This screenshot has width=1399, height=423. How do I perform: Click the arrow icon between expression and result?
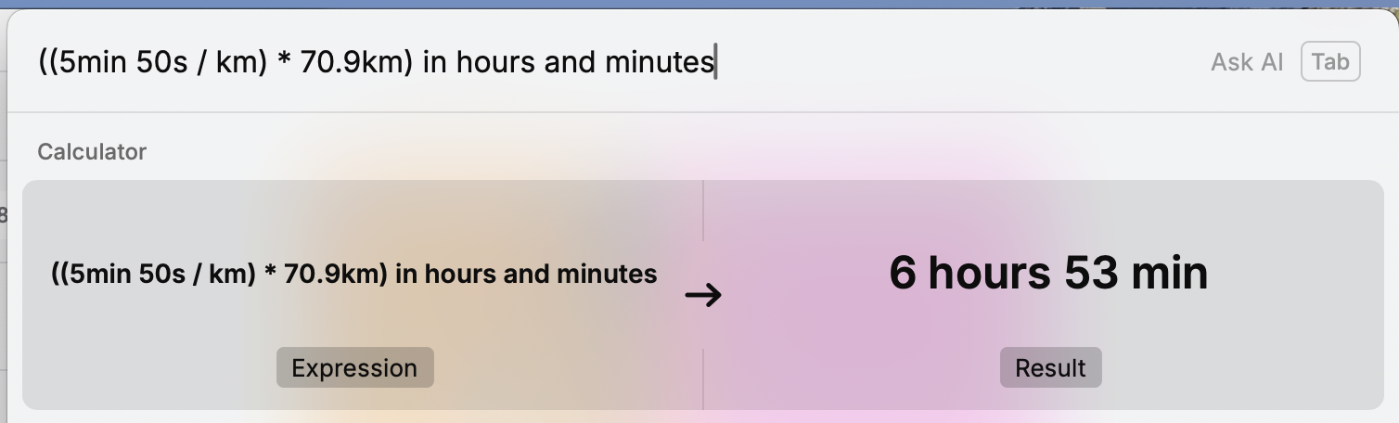point(703,296)
